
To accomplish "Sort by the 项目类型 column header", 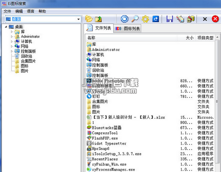I will (x=205, y=38).
